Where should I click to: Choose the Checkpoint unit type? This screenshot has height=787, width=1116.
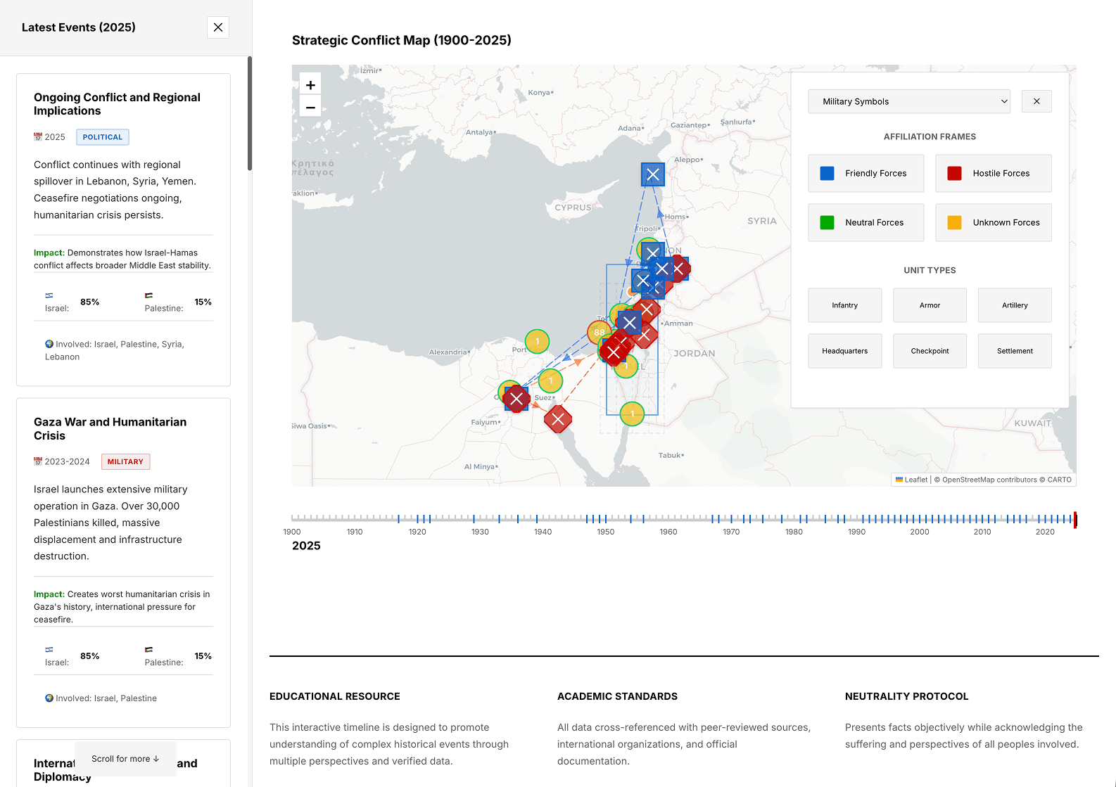point(930,351)
